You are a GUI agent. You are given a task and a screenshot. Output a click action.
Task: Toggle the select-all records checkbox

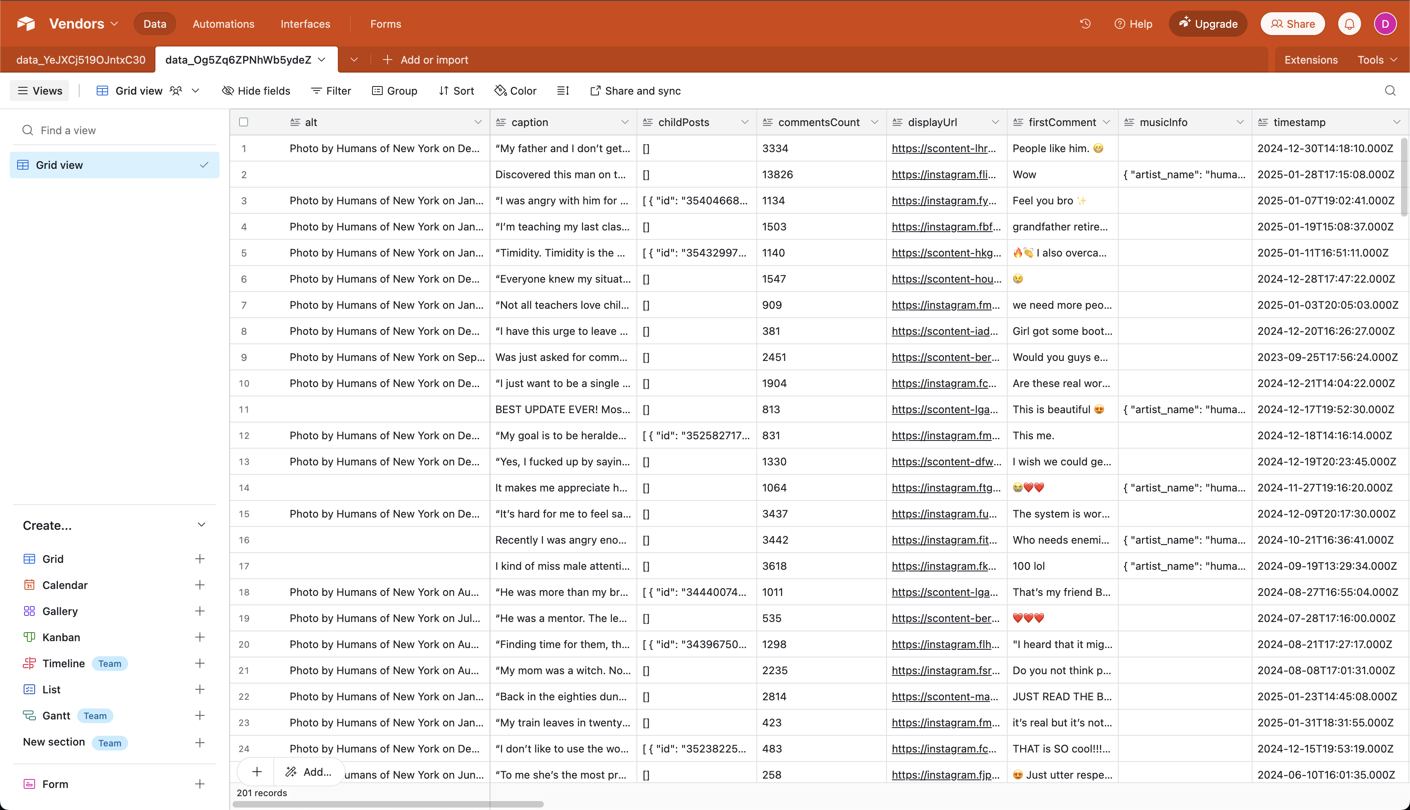243,122
